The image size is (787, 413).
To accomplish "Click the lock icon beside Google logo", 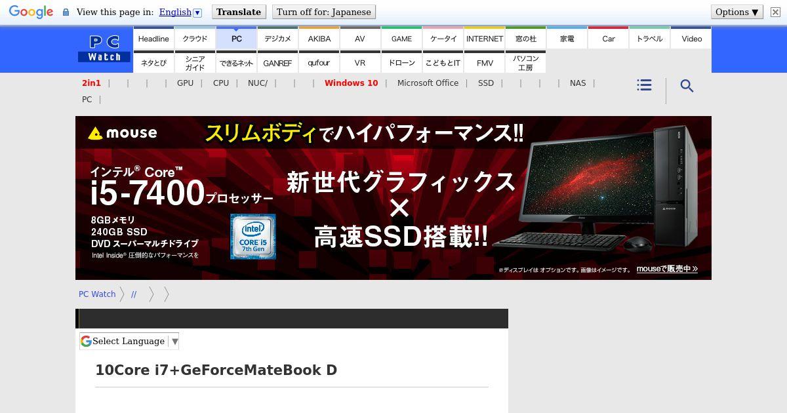I will [x=66, y=12].
